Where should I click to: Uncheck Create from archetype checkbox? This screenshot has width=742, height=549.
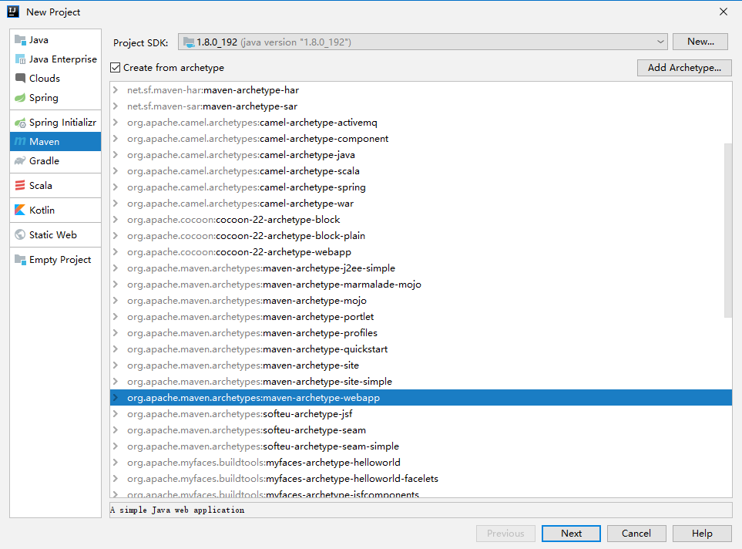tap(115, 68)
